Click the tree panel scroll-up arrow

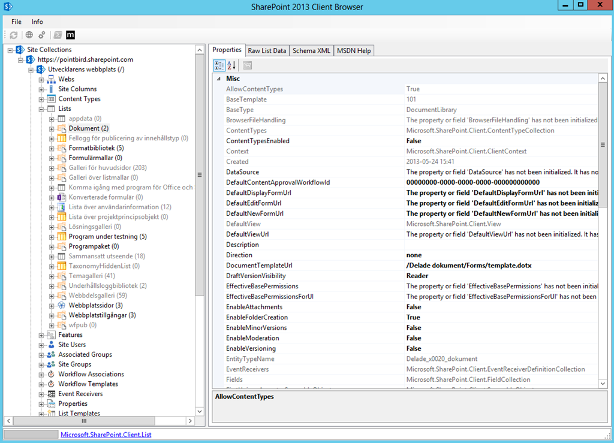click(x=200, y=50)
